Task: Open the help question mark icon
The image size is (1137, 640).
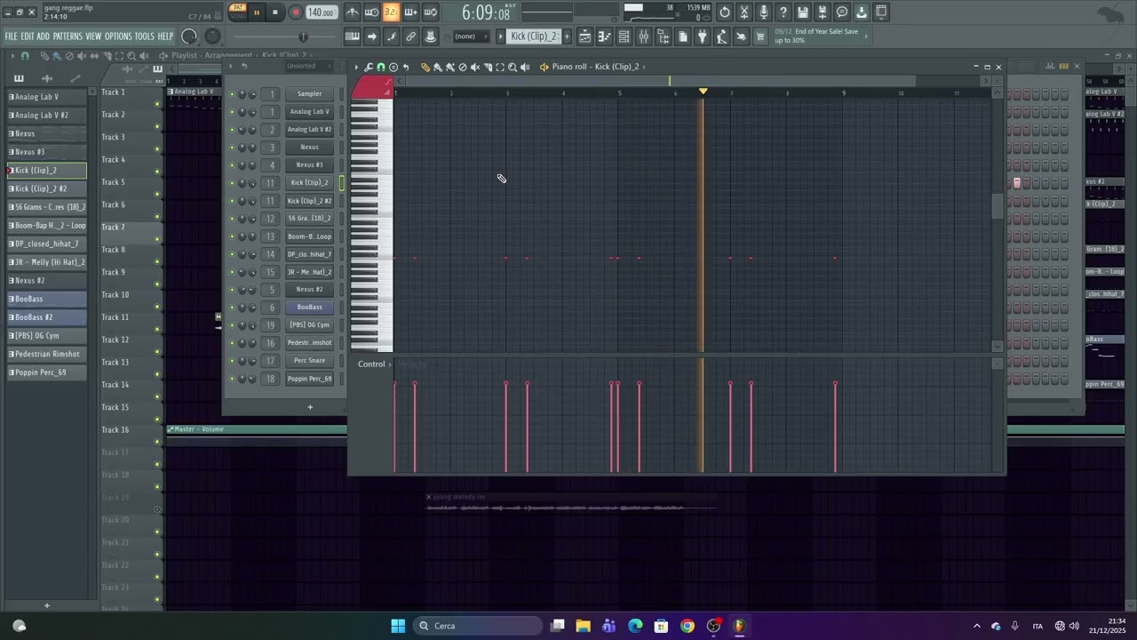Action: click(x=783, y=12)
